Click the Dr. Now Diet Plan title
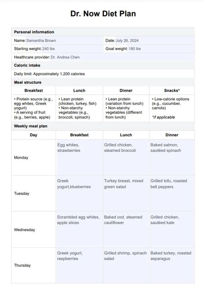Image resolution: width=204 pixels, height=290 pixels. pyautogui.click(x=103, y=14)
